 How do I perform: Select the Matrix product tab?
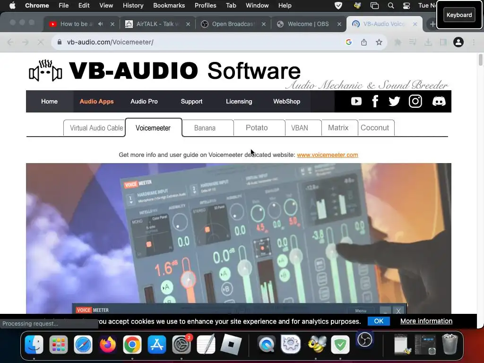point(339,128)
